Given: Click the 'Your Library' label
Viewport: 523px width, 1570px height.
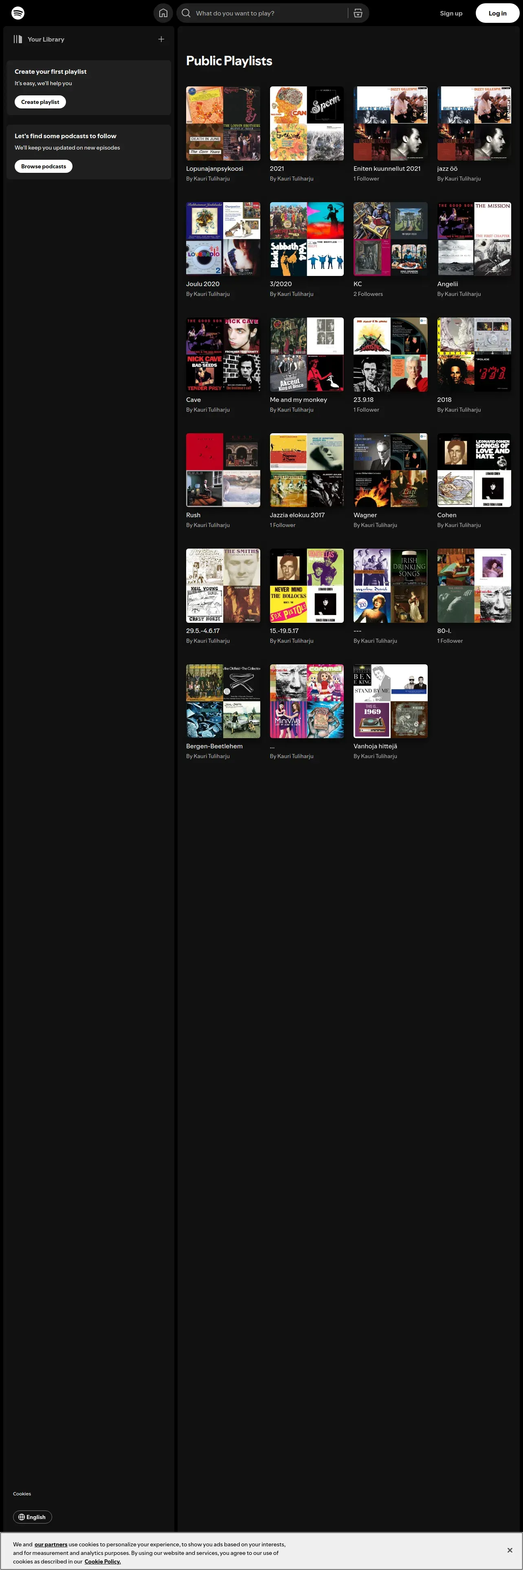Looking at the screenshot, I should click(x=46, y=39).
